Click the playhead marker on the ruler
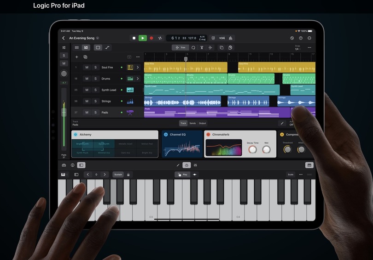The image size is (373, 260). [186, 59]
